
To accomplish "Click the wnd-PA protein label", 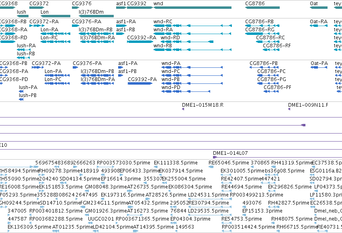I will [171, 63].
